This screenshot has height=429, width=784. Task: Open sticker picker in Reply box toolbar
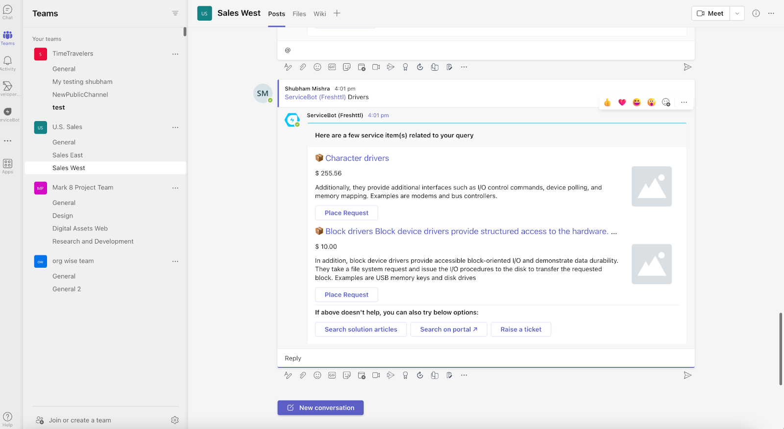coord(347,375)
